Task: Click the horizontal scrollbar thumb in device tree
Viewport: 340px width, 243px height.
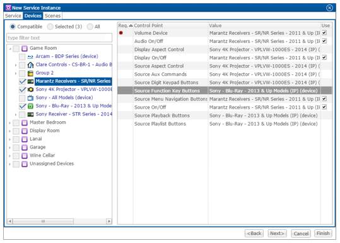Action: point(43,222)
